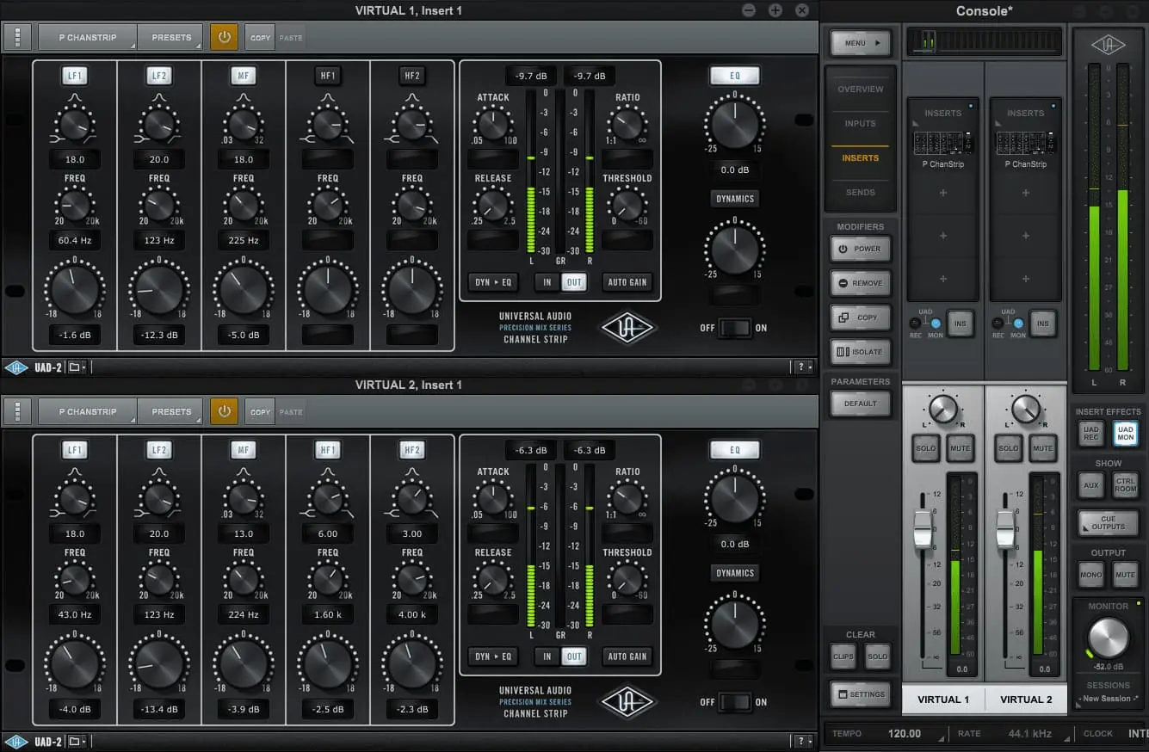This screenshot has width=1149, height=752.
Task: Toggle HF2 band in Virtual 2 channel strip
Action: pos(412,450)
